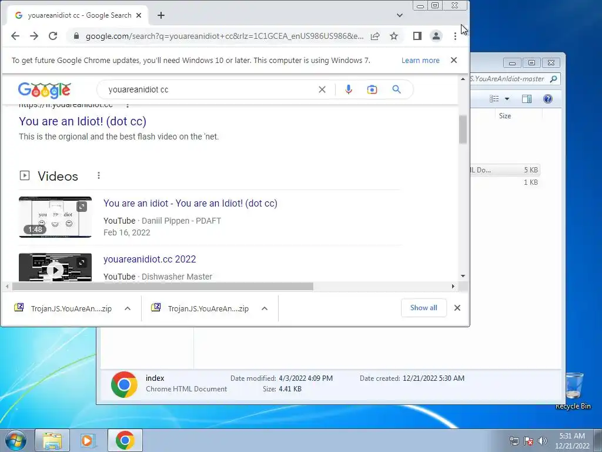Open the Windows Start menu
This screenshot has width=602, height=452.
click(16, 440)
